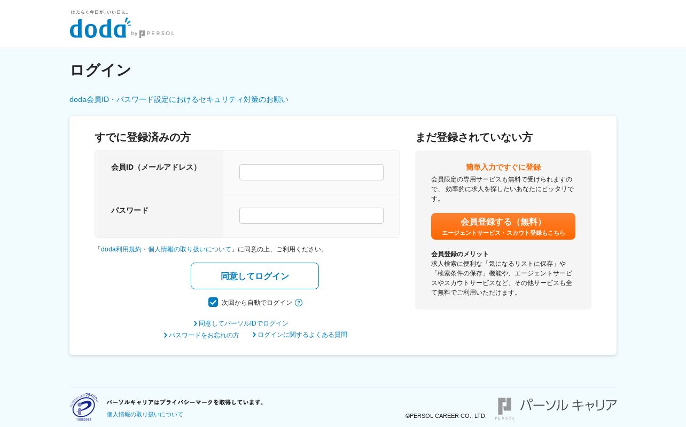Click the PERSOL Career footer logo

tap(556, 408)
